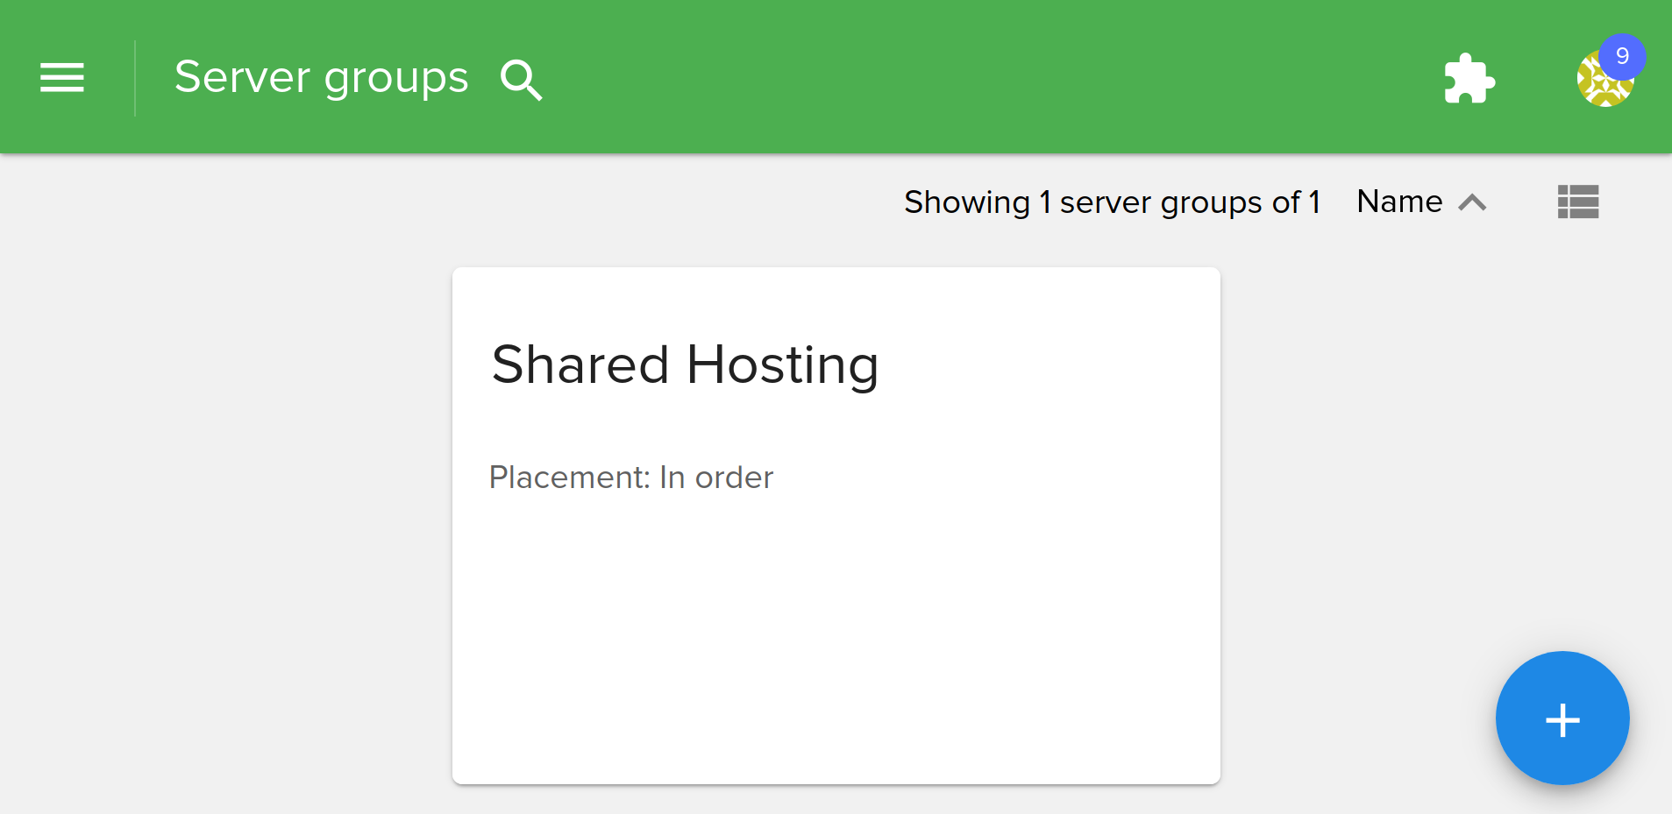Click the notification badge showing 9
The image size is (1672, 814).
pos(1622,56)
